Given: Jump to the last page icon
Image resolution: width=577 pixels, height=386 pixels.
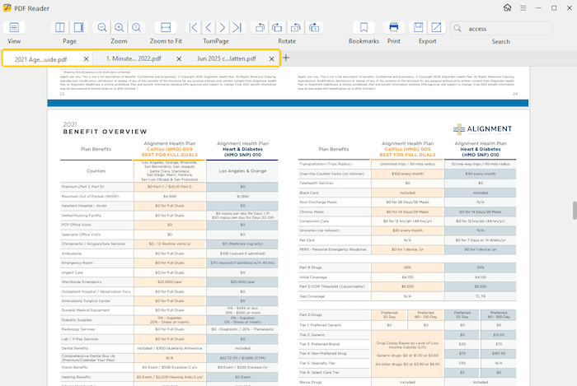Looking at the screenshot, I should pyautogui.click(x=237, y=27).
